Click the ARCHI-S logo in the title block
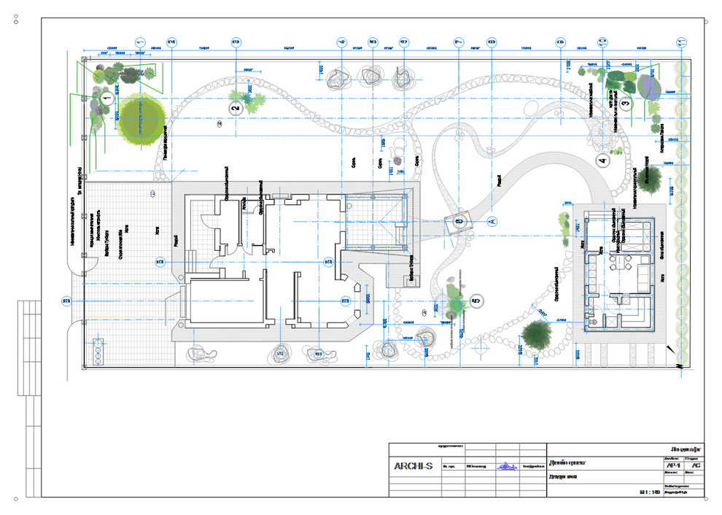 click(x=413, y=465)
